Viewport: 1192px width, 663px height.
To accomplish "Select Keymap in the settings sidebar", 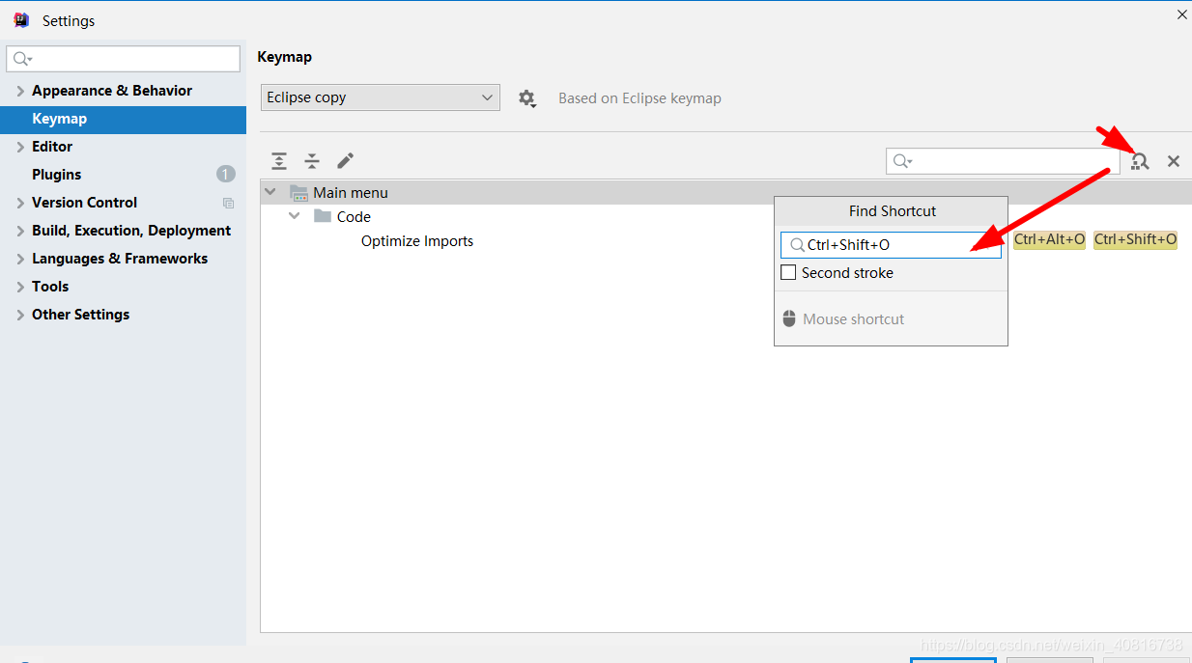I will 123,119.
